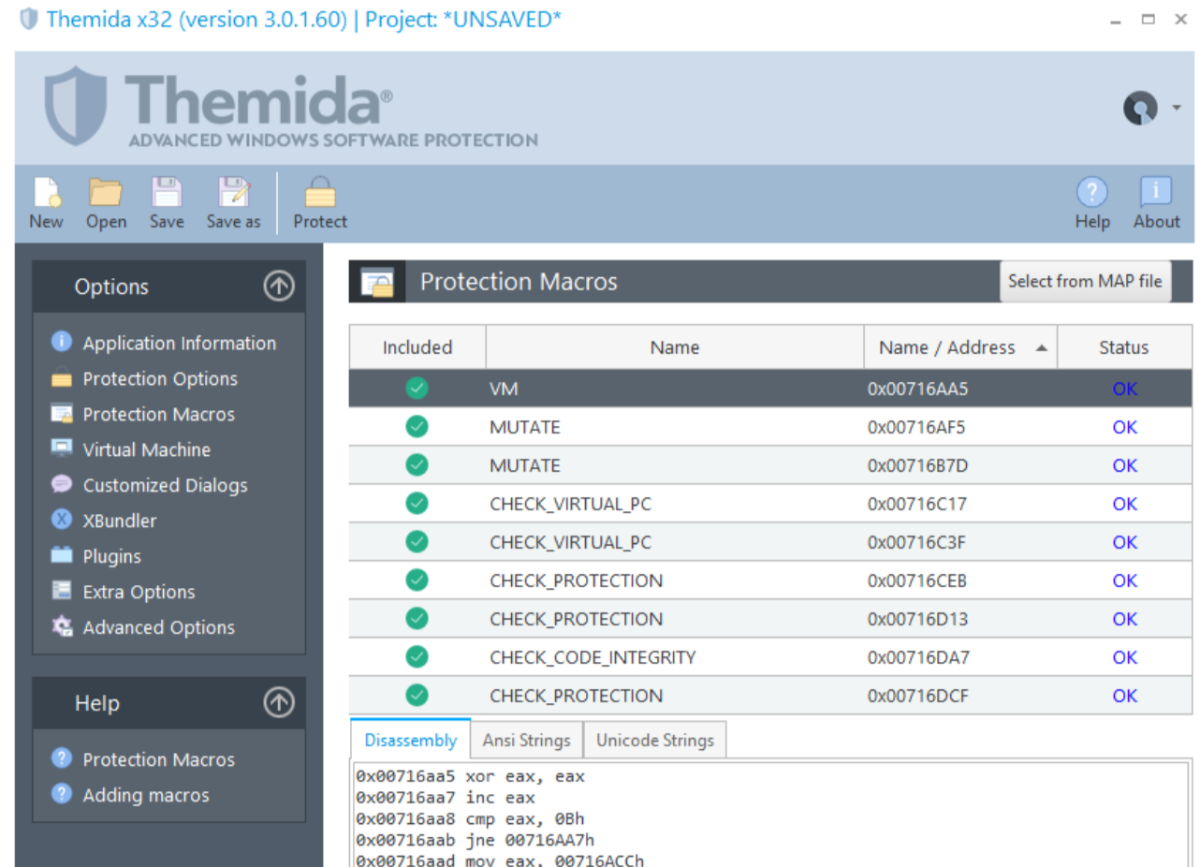Open Advanced Options in the sidebar
The width and height of the screenshot is (1200, 867).
[159, 627]
